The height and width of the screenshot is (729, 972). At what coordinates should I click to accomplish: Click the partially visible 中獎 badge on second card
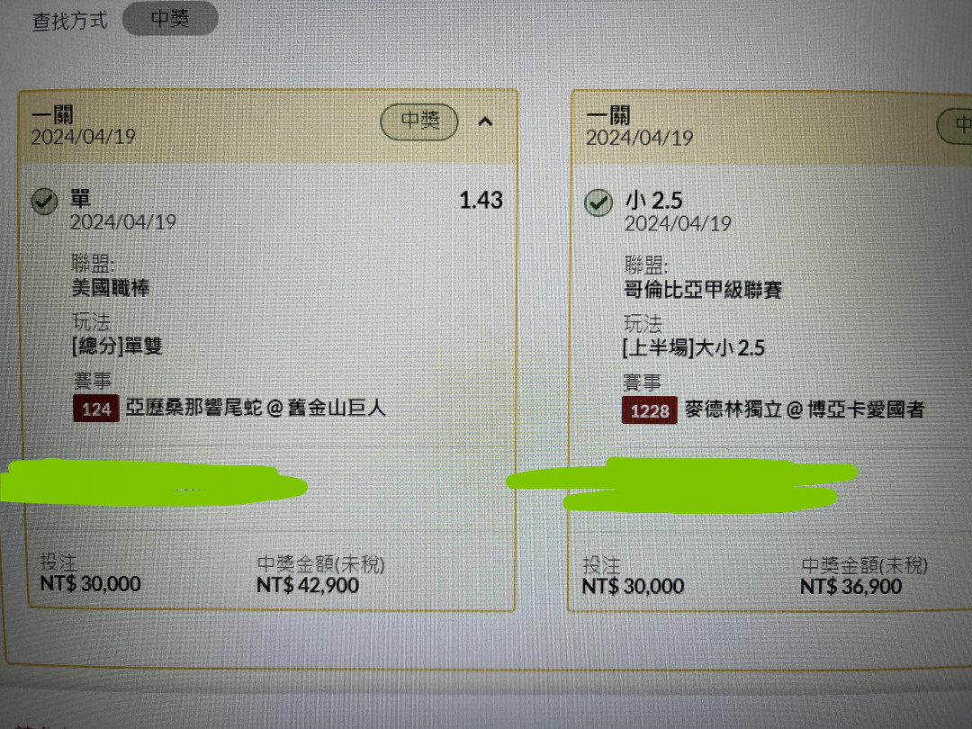(955, 126)
